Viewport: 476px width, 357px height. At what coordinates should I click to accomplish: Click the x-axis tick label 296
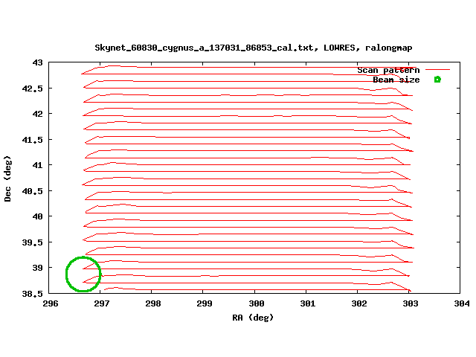click(x=51, y=303)
